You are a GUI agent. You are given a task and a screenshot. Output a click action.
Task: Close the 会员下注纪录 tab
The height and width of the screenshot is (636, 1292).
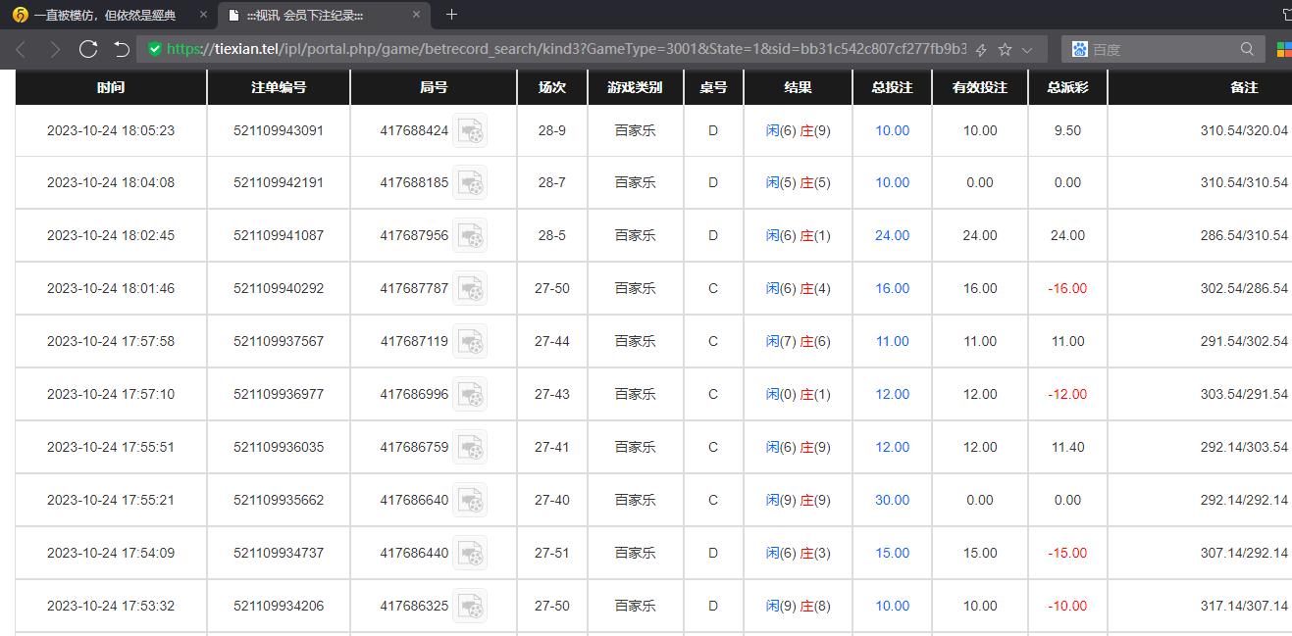pos(416,15)
